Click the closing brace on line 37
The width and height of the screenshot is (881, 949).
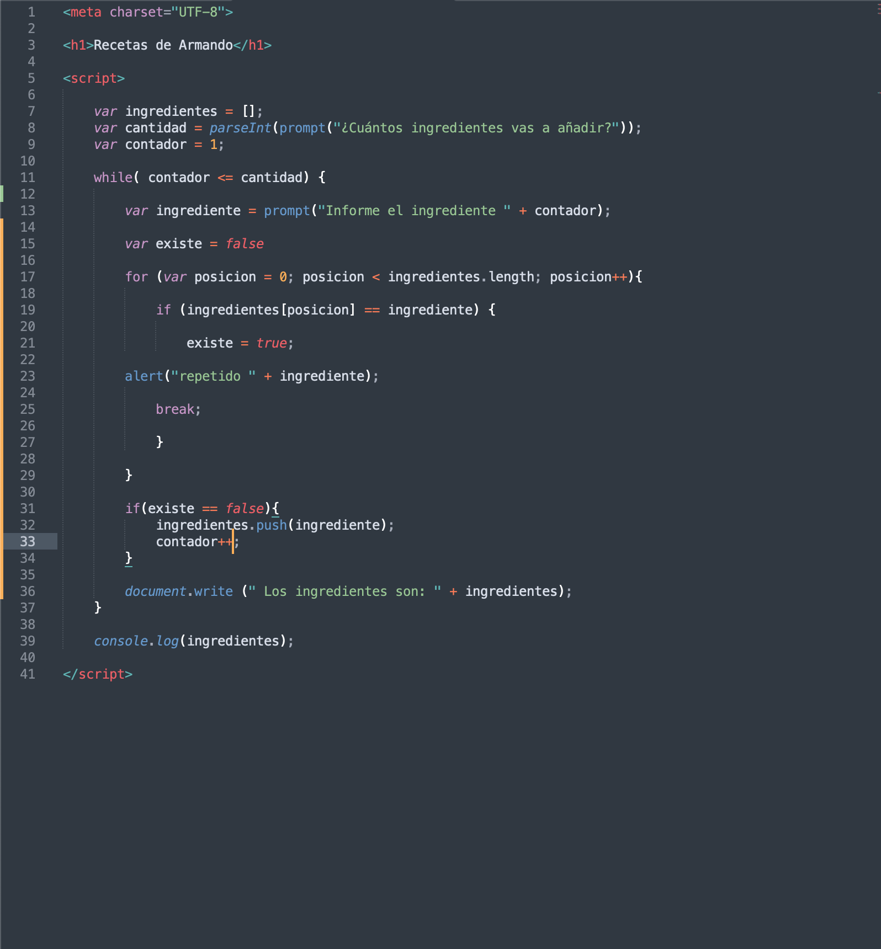(98, 607)
